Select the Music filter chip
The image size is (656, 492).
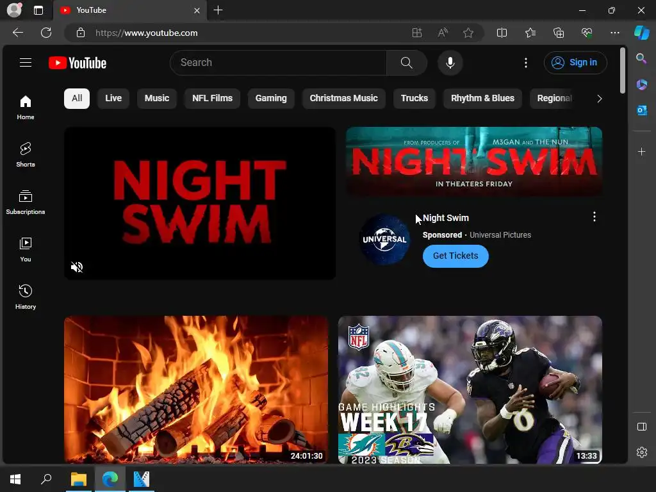(x=157, y=98)
